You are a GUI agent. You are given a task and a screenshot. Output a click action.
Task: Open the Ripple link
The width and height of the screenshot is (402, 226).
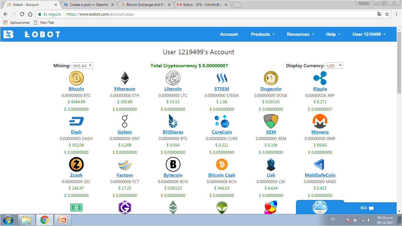(320, 89)
